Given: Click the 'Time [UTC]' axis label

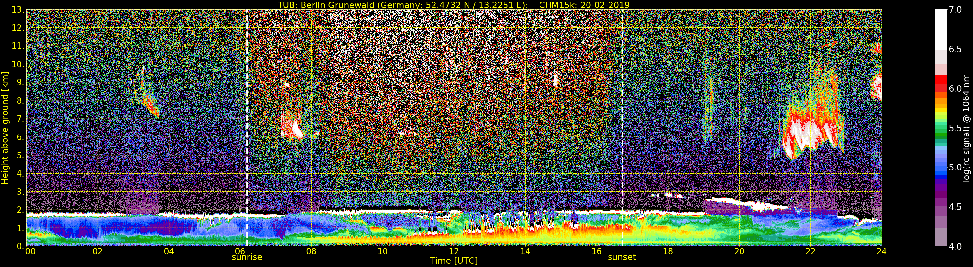Looking at the screenshot, I should point(454,261).
